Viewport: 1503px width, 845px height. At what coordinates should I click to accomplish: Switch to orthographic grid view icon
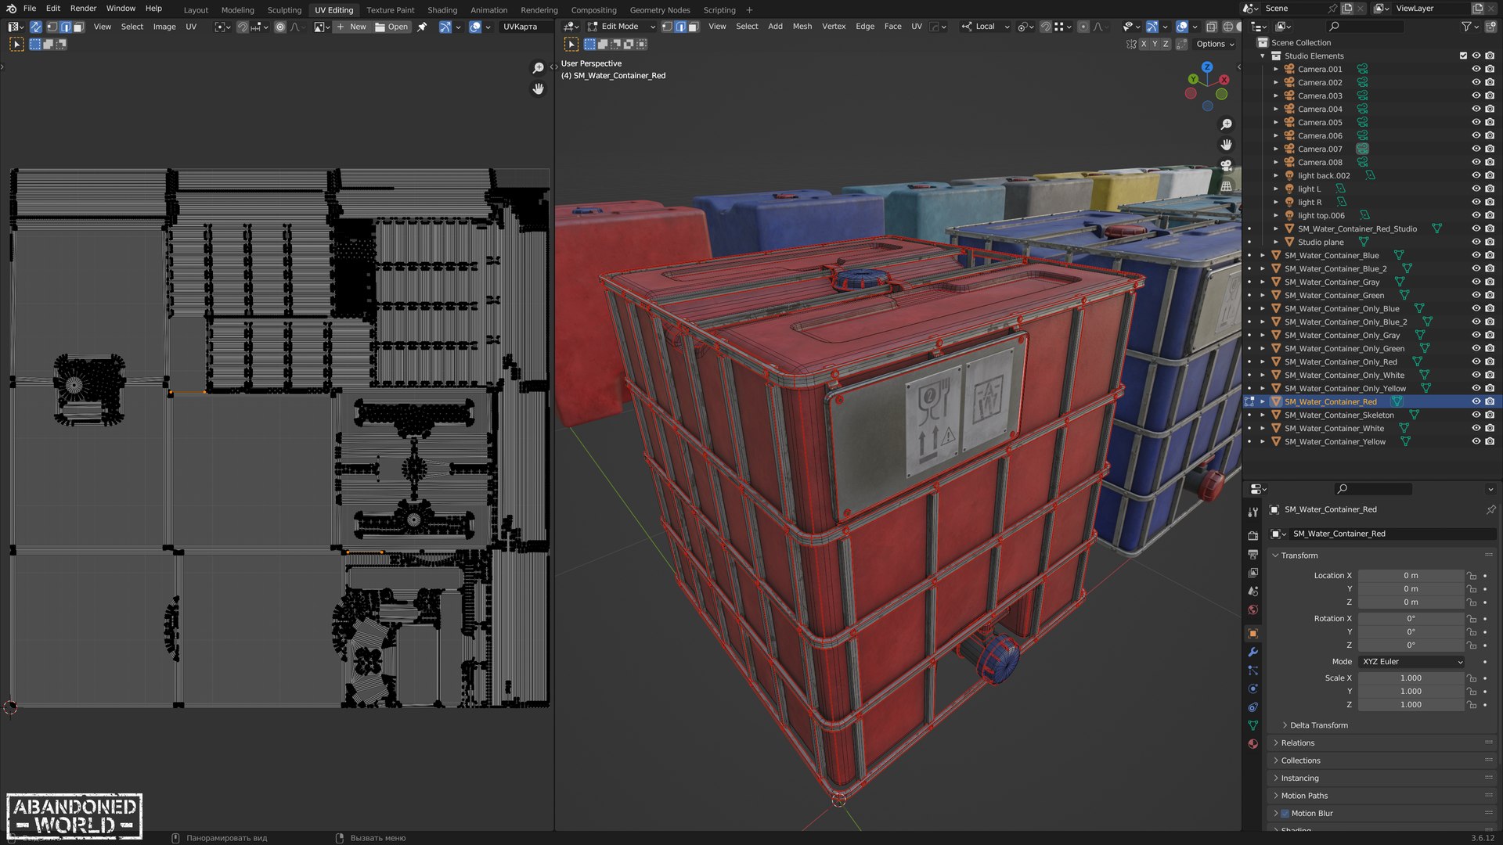[x=1226, y=186]
